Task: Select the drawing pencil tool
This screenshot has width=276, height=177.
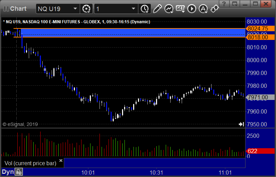Action: [x=157, y=9]
